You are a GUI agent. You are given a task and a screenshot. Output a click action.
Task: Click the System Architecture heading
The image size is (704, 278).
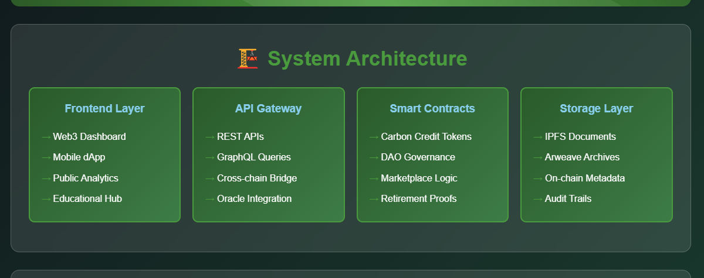(x=367, y=59)
